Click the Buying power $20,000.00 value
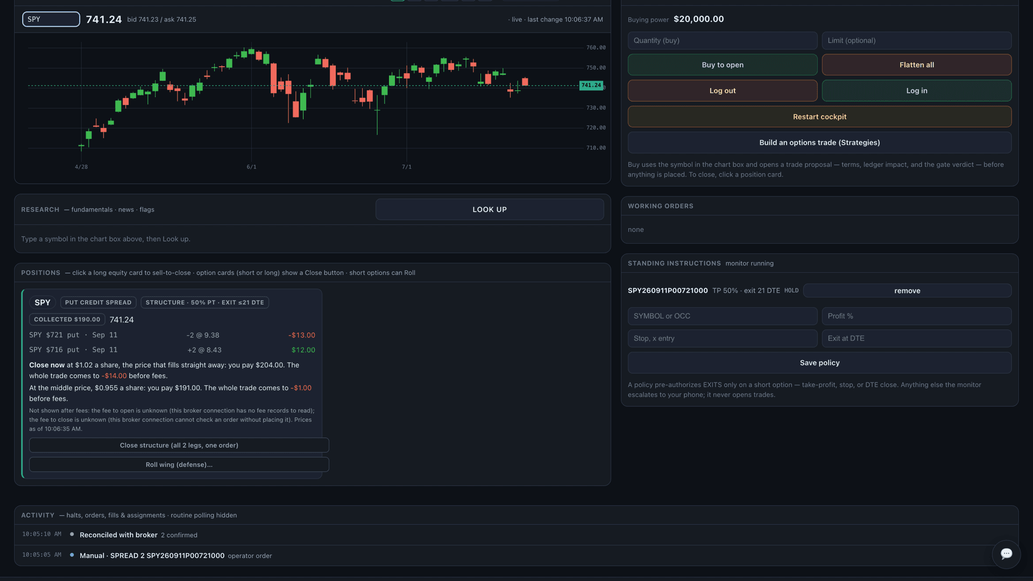Viewport: 1033px width, 581px height. point(698,19)
